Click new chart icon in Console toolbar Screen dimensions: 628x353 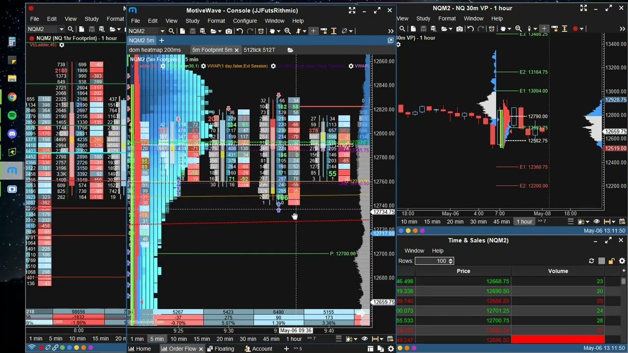coord(183,31)
